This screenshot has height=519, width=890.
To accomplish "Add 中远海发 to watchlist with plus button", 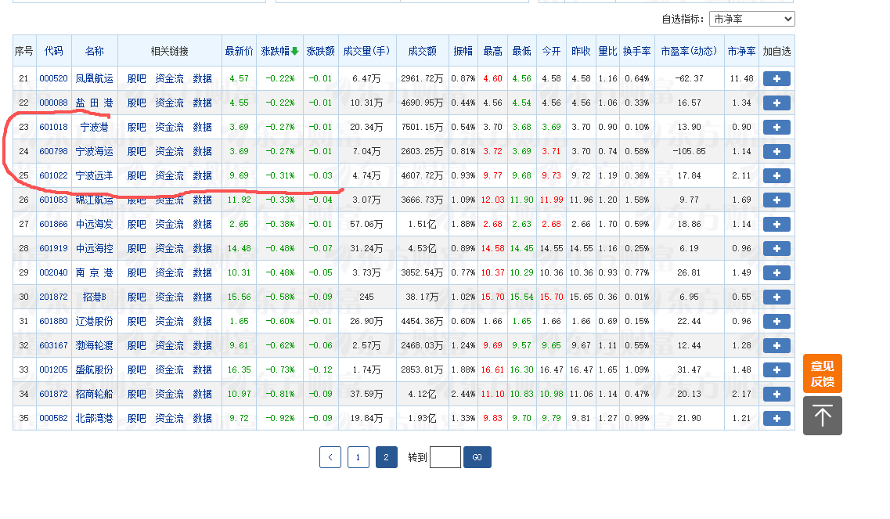I will pos(776,225).
